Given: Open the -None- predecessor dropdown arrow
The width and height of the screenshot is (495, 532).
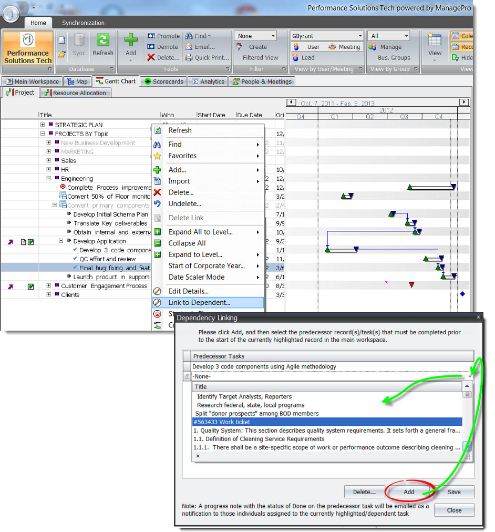Looking at the screenshot, I should 470,376.
